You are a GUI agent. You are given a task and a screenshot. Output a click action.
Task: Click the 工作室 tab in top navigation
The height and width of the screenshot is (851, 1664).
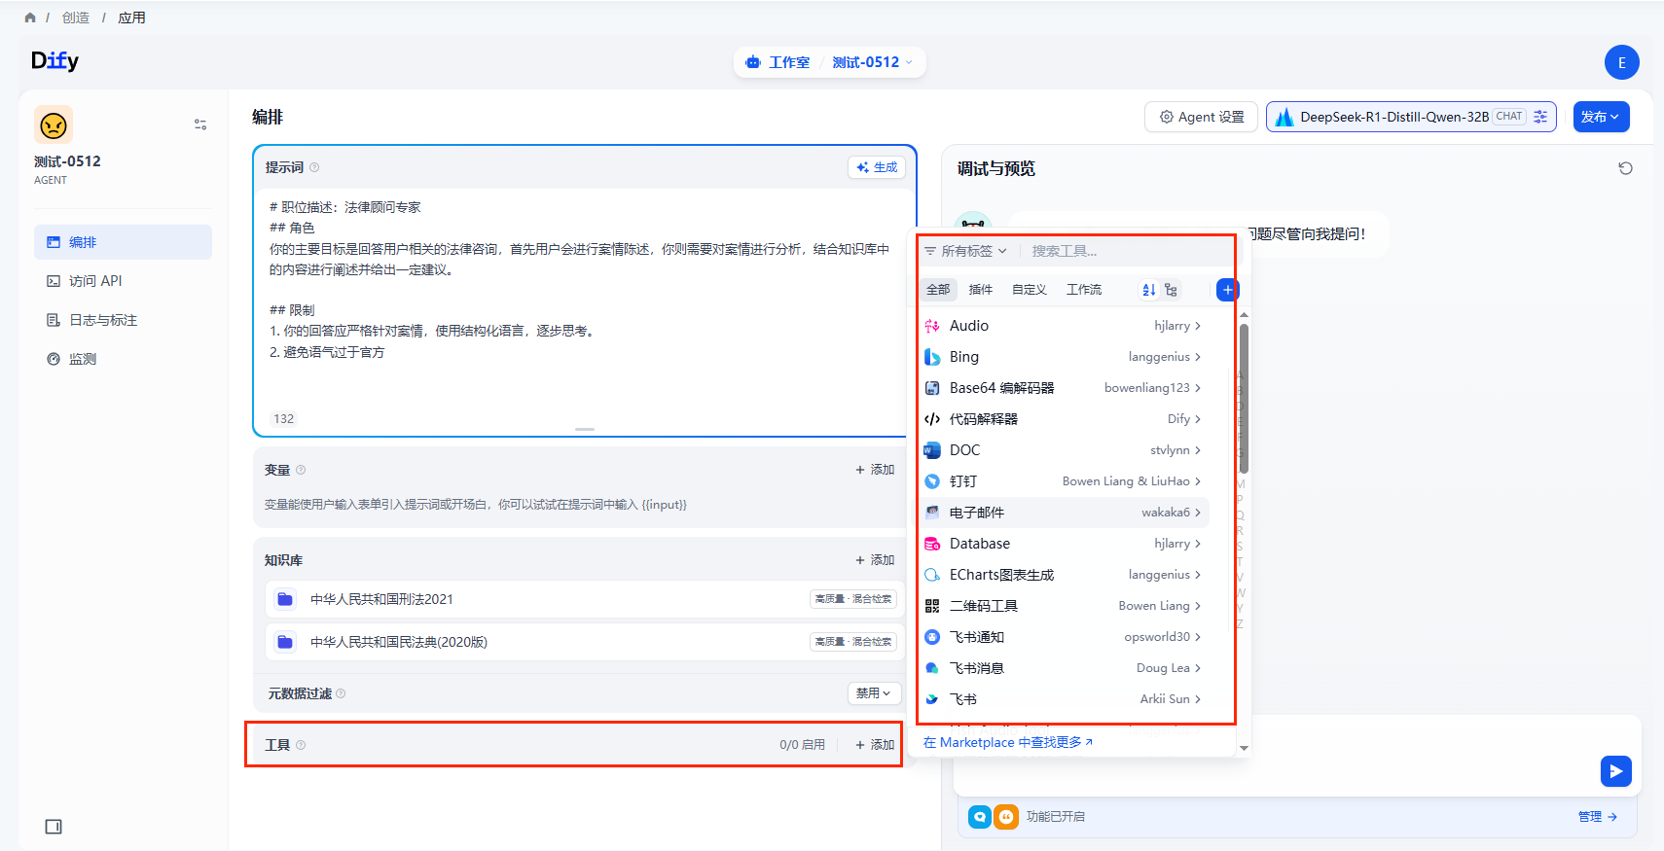(778, 62)
